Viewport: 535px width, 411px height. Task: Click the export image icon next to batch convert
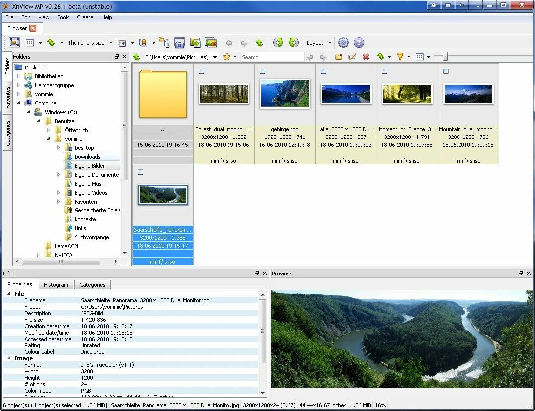point(211,43)
